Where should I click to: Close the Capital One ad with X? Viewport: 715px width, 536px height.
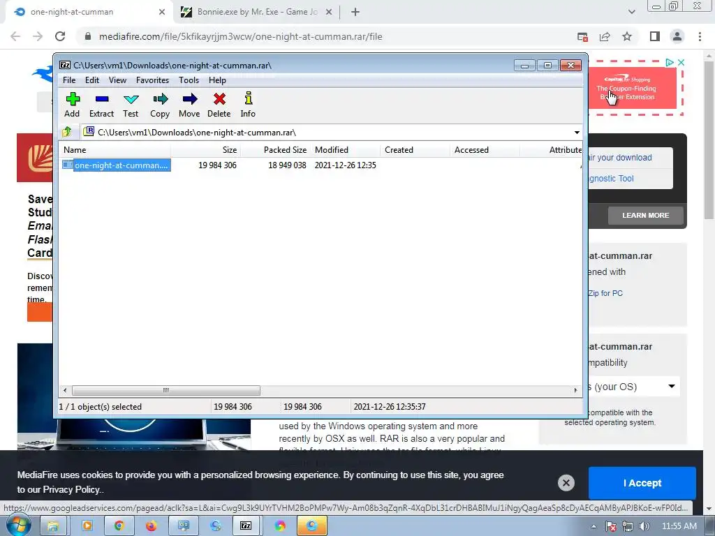pos(681,62)
